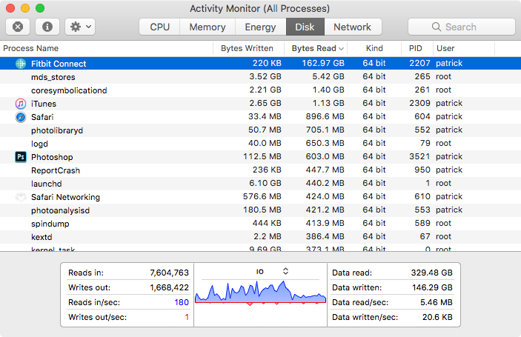Click the Safari compass icon
Screen dimensions: 521x337
(x=21, y=117)
